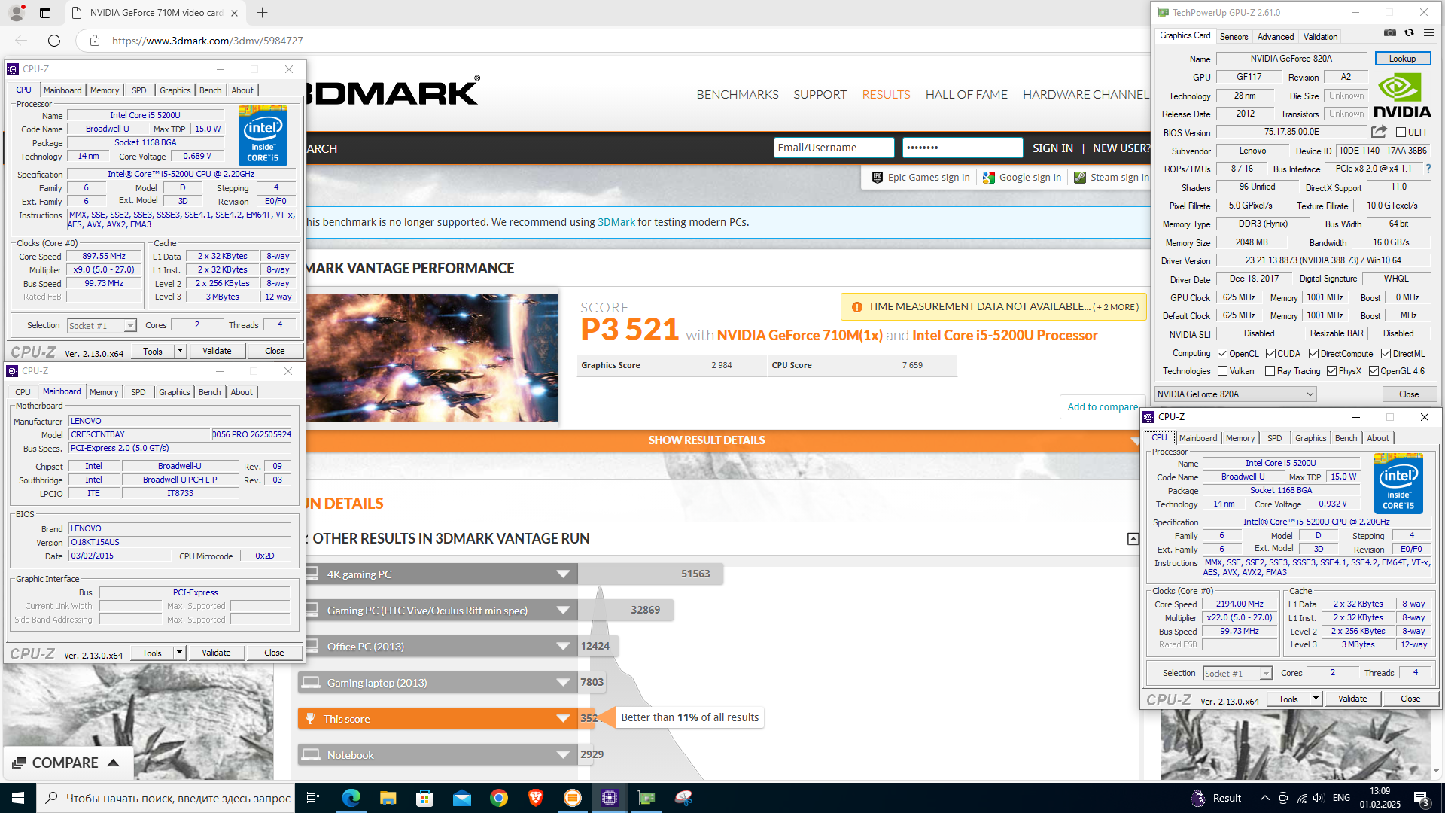Click the browser profile avatar icon
The image size is (1445, 813).
pos(16,13)
